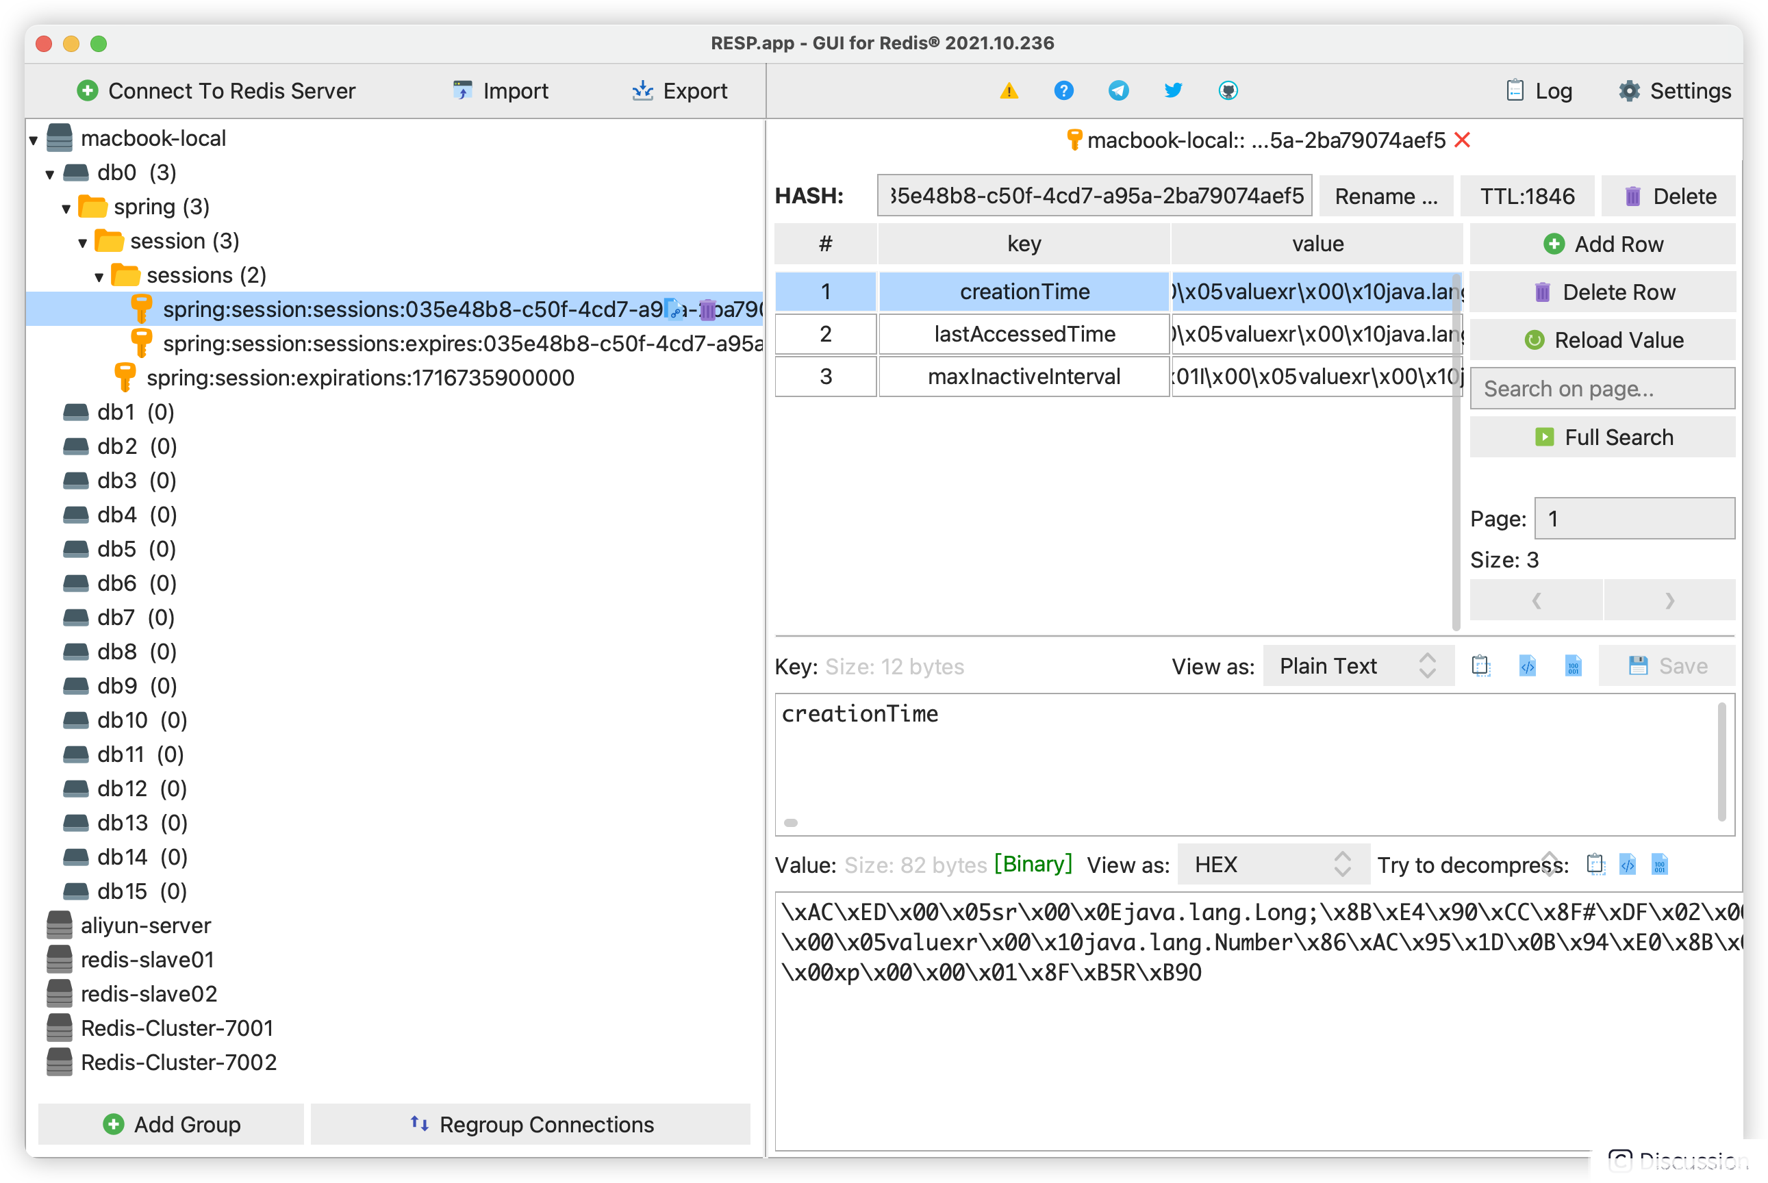Open the Telegram channel icon

pos(1118,91)
